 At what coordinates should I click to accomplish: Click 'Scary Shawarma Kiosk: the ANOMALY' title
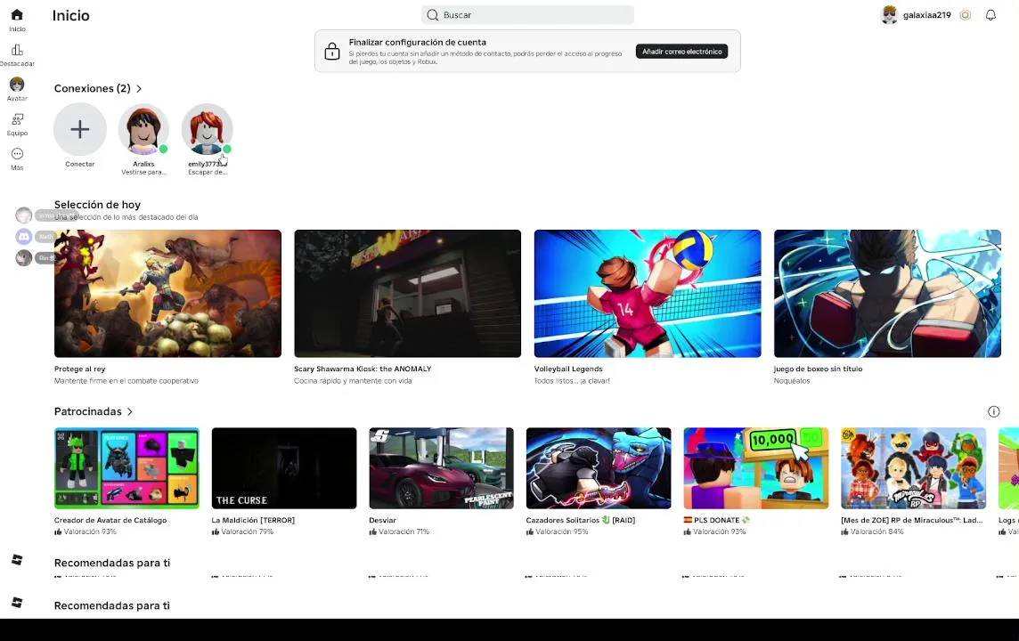pos(363,369)
